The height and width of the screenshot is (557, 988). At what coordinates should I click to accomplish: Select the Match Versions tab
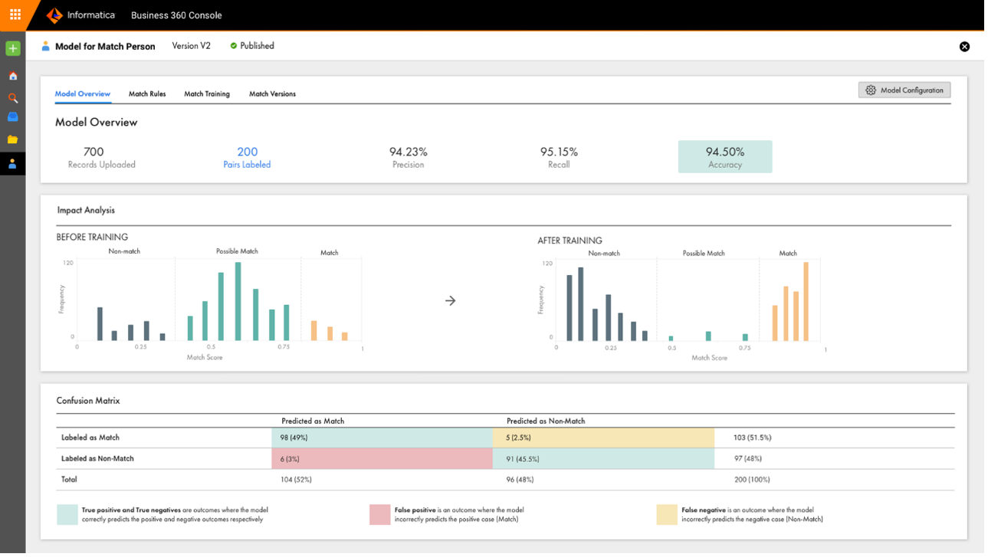tap(272, 94)
